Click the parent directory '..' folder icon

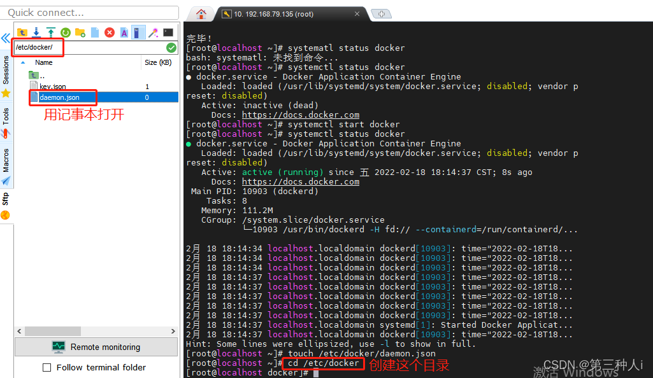pyautogui.click(x=33, y=75)
